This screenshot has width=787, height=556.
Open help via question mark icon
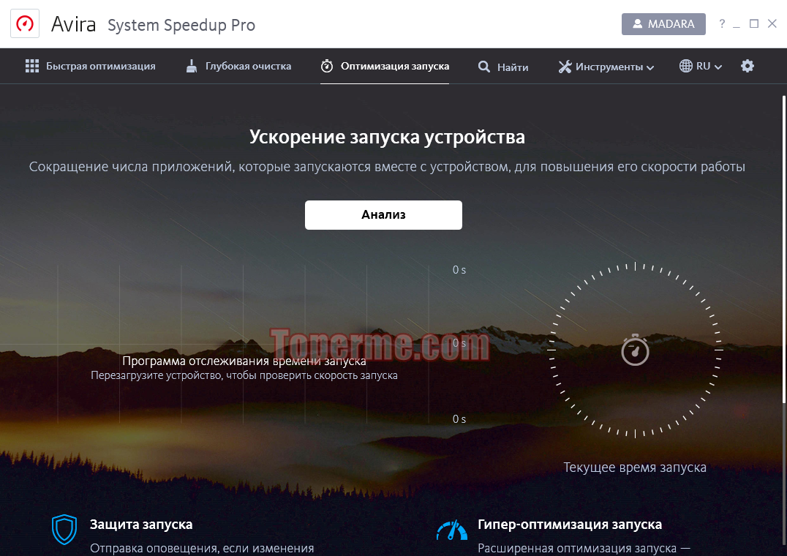coord(722,23)
